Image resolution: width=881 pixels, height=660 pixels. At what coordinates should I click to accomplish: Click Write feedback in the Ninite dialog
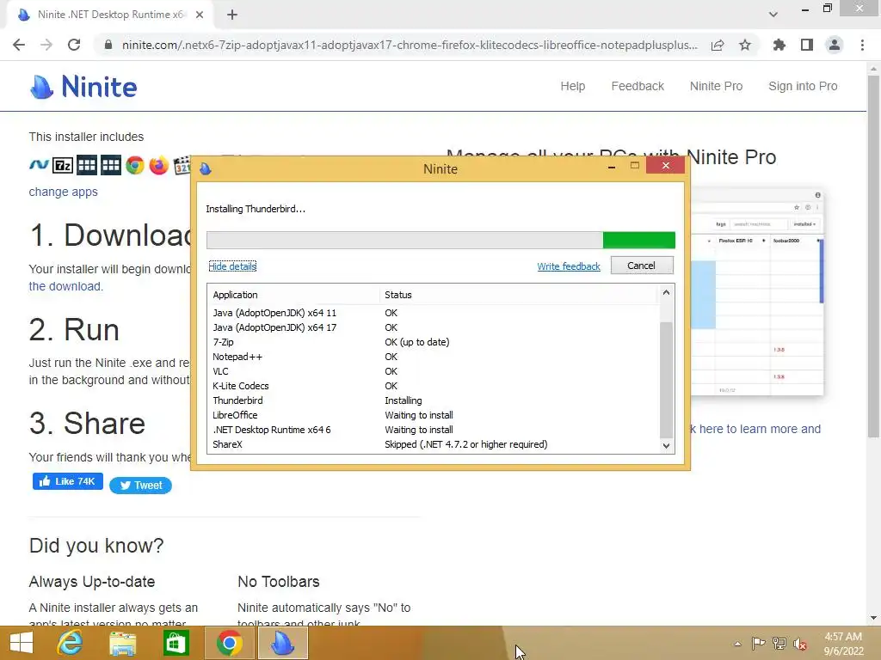[x=569, y=266]
